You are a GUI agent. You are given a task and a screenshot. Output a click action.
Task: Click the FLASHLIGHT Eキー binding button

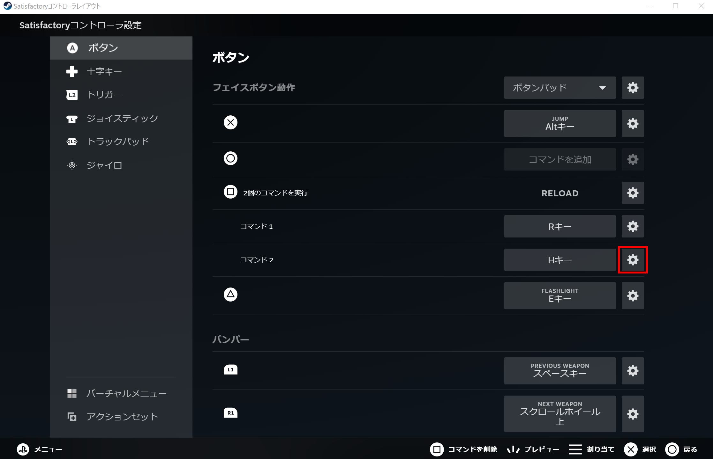coord(560,296)
